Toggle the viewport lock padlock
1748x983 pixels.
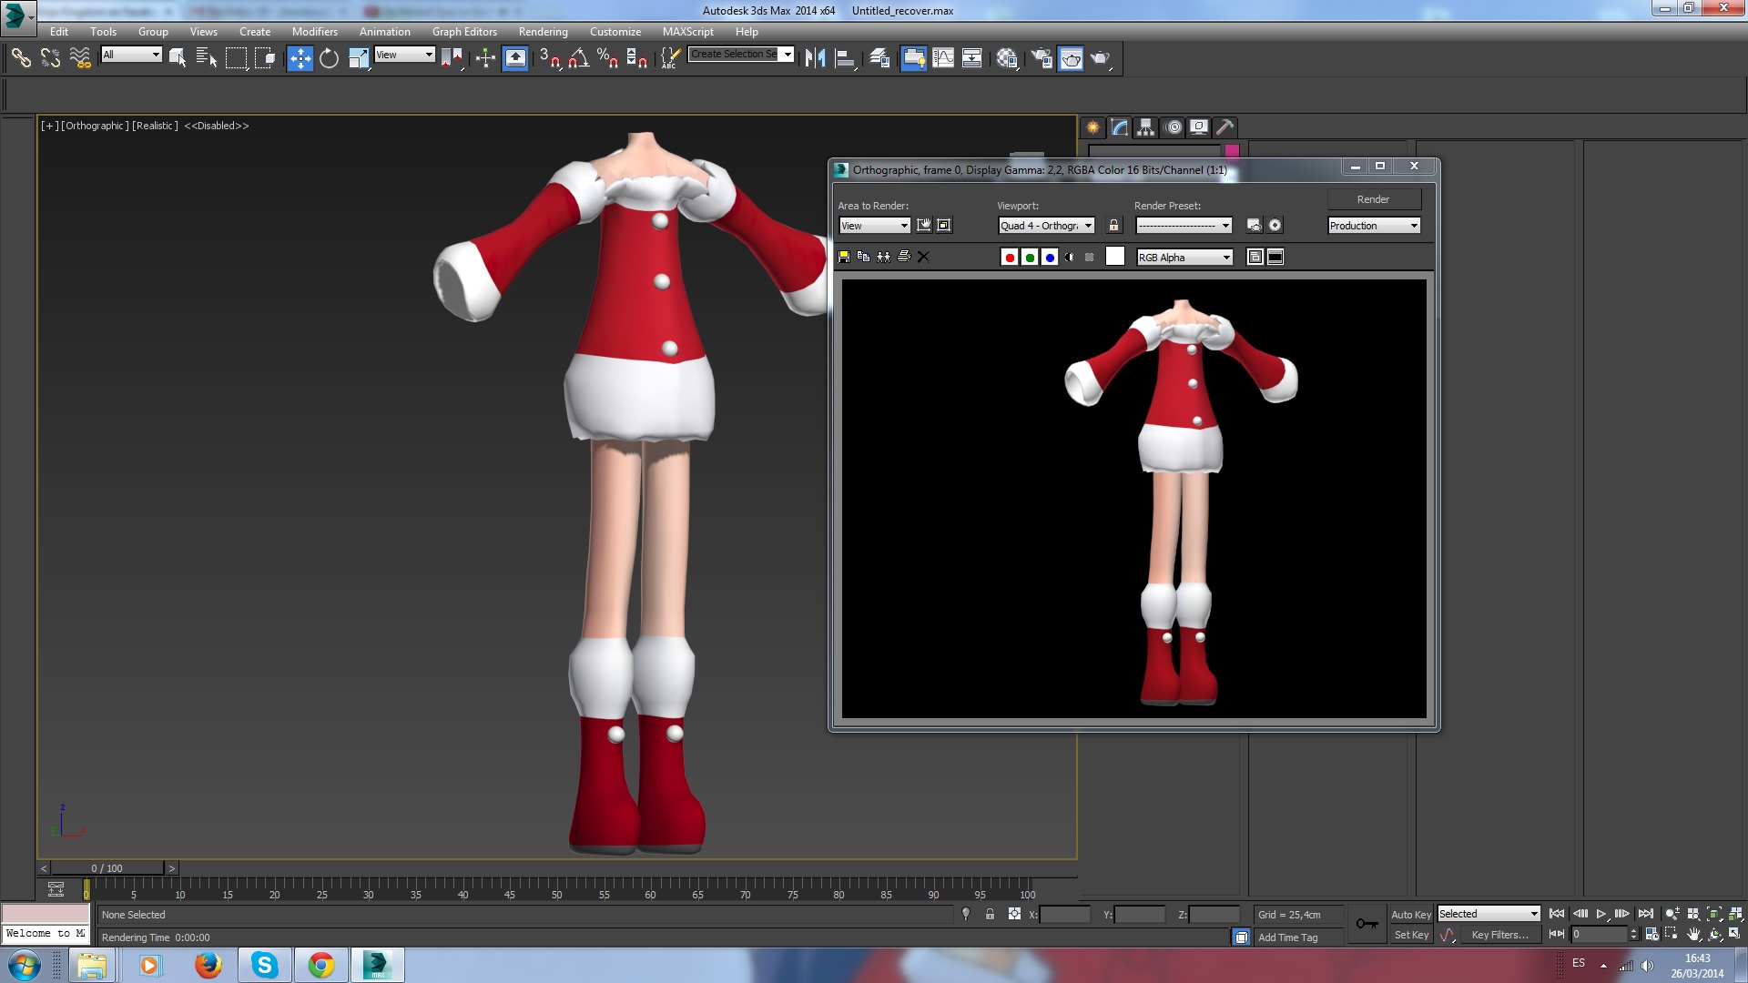[x=1113, y=226]
